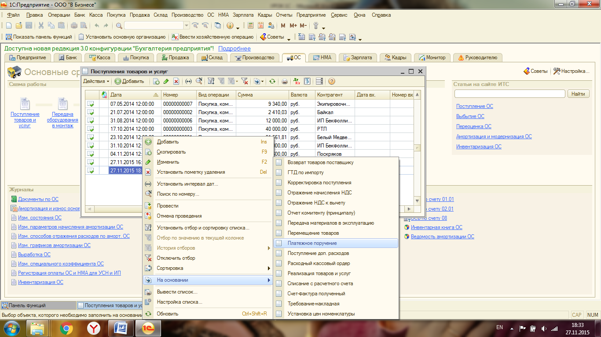The height and width of the screenshot is (337, 601).
Task: Click Ввести хозяйственную операцию button
Action: click(213, 37)
